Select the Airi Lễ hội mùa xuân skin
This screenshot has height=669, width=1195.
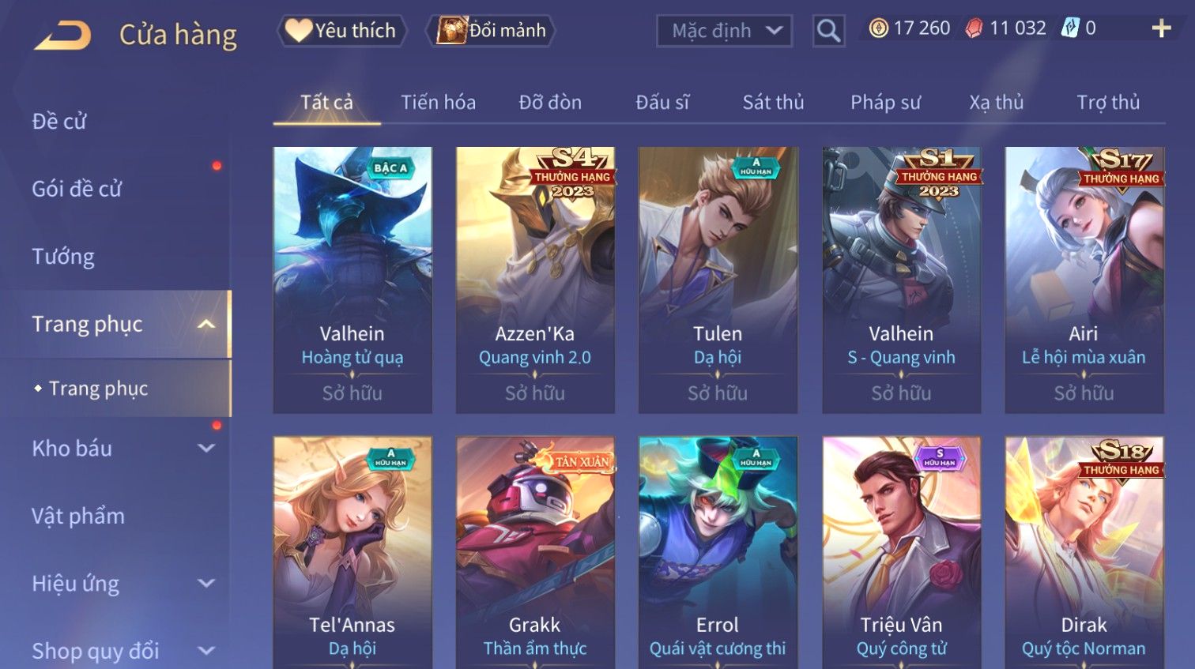[1084, 280]
